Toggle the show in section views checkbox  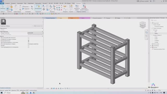click(28, 39)
